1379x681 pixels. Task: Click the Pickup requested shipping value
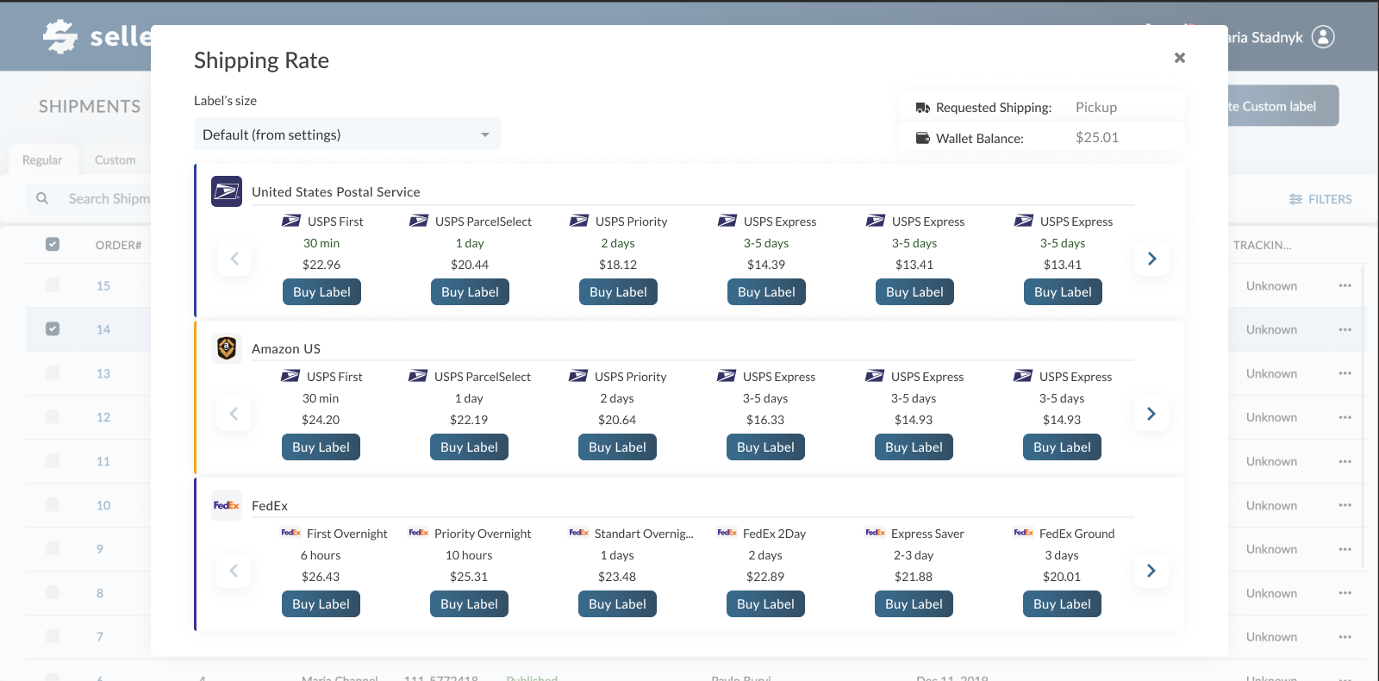coord(1096,108)
